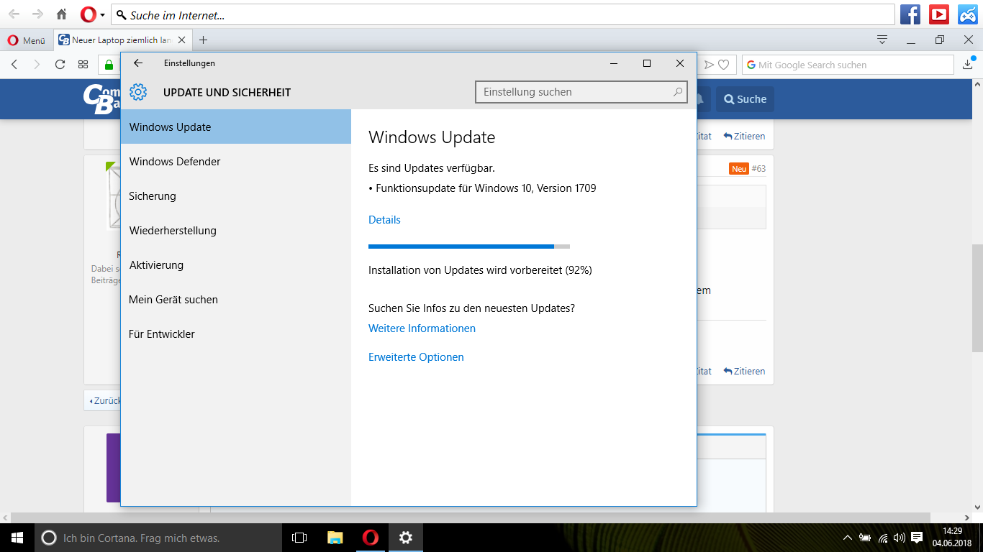The width and height of the screenshot is (983, 552).
Task: Open the Opera tab menu icon
Action: (x=882, y=40)
